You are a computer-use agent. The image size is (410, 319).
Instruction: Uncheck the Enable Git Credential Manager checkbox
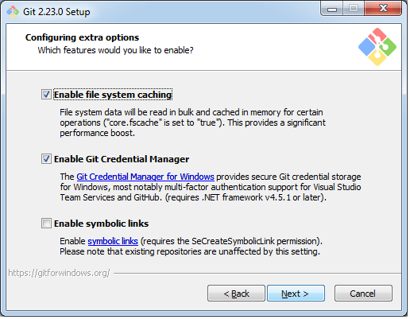tap(46, 159)
